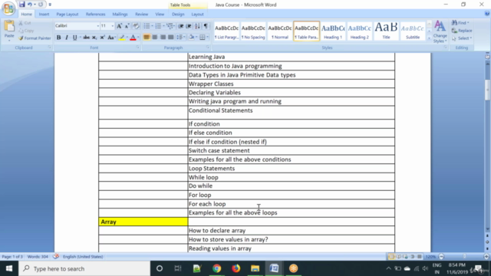Click the Word icon in taskbar
This screenshot has height=276, width=491.
(x=274, y=268)
